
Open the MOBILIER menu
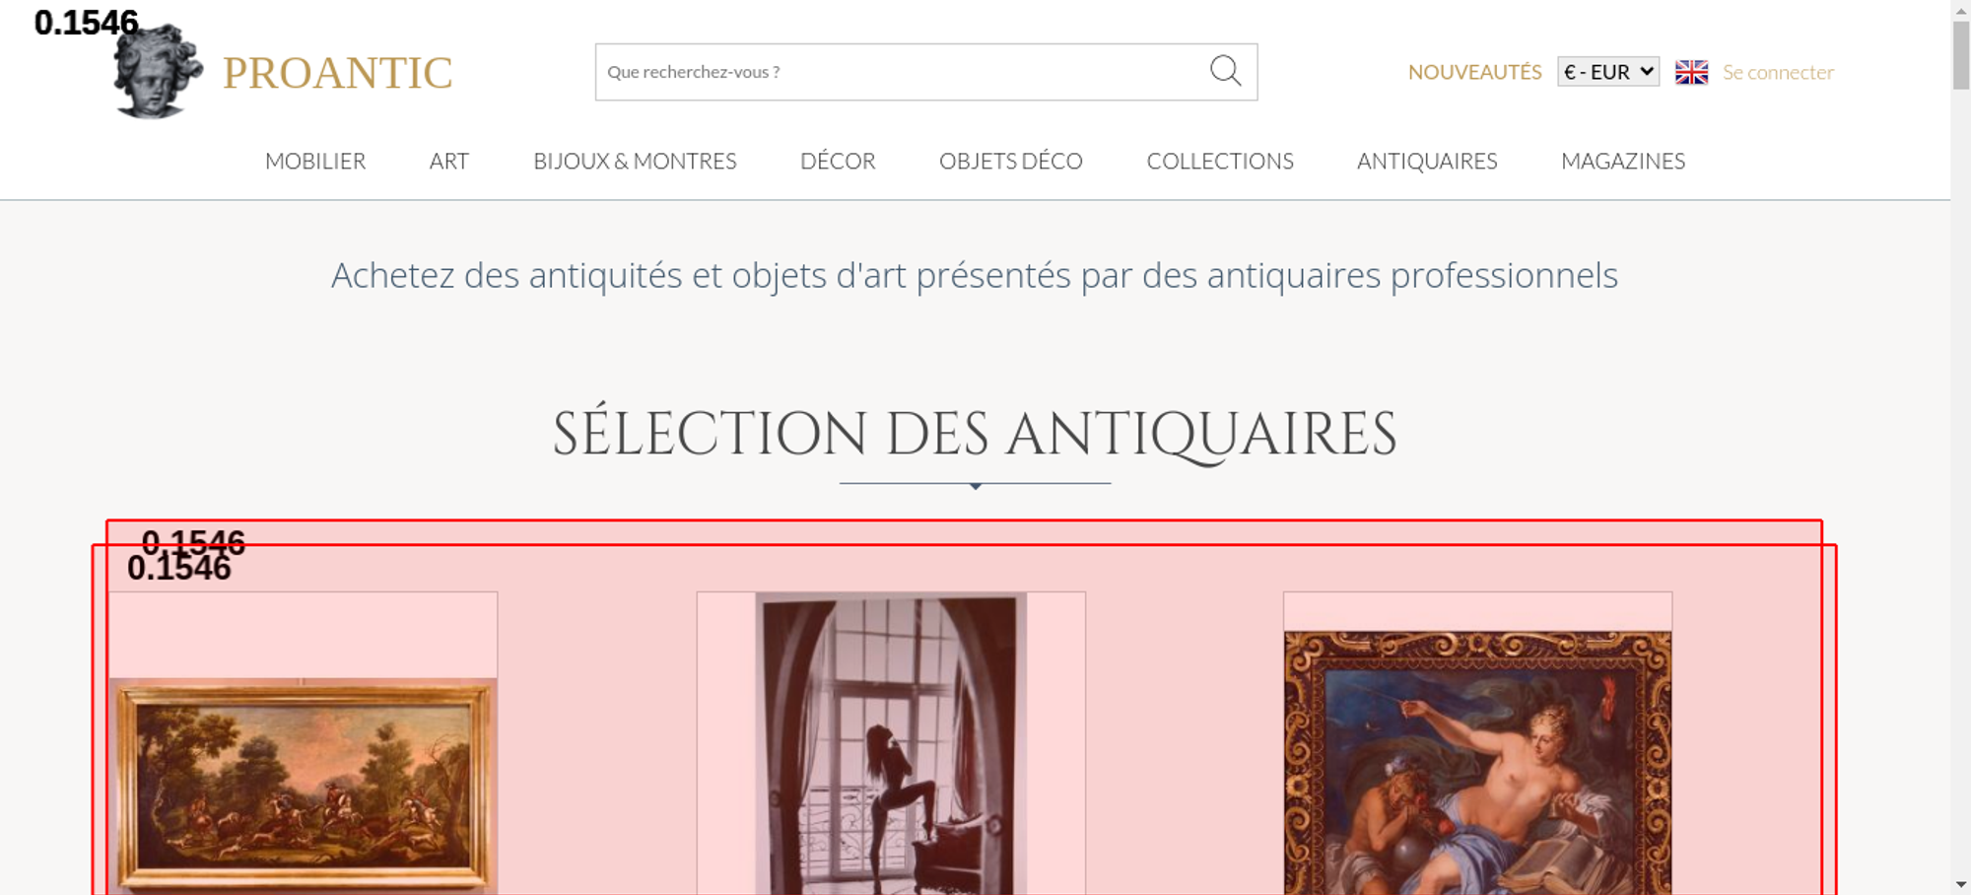[315, 161]
